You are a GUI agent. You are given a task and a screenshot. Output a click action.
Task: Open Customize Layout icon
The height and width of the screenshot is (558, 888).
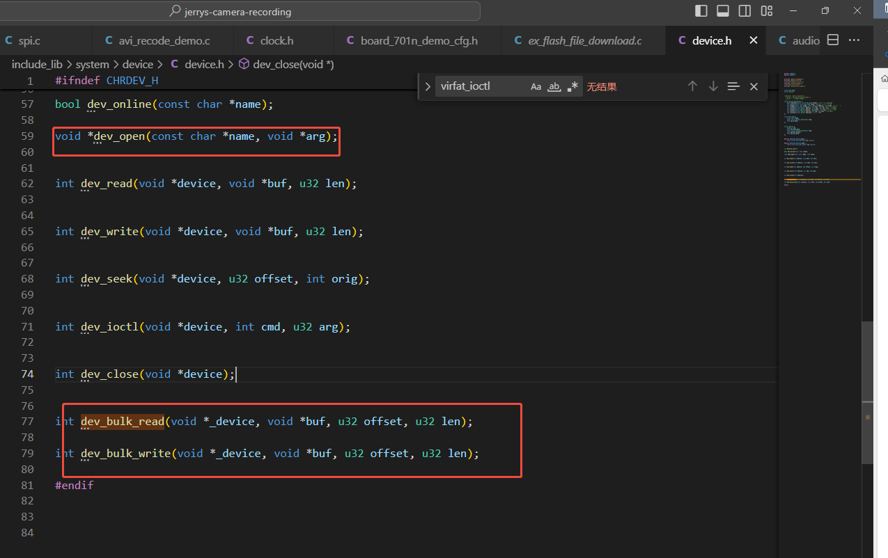tap(767, 11)
